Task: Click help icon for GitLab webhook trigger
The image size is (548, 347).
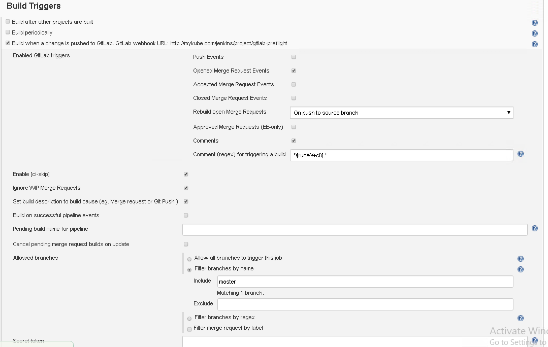Action: tap(535, 44)
